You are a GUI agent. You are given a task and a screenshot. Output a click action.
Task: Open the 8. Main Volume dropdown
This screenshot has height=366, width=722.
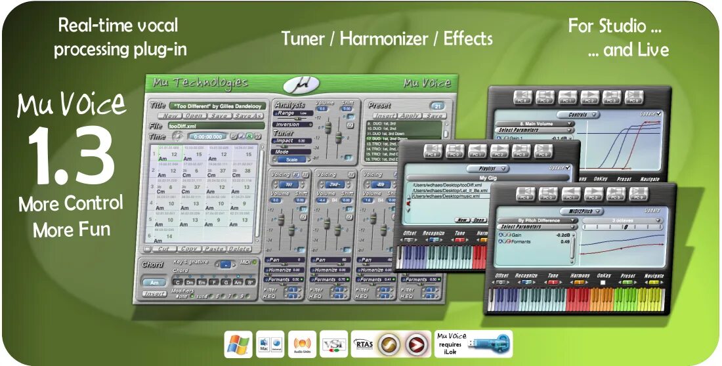click(x=534, y=124)
